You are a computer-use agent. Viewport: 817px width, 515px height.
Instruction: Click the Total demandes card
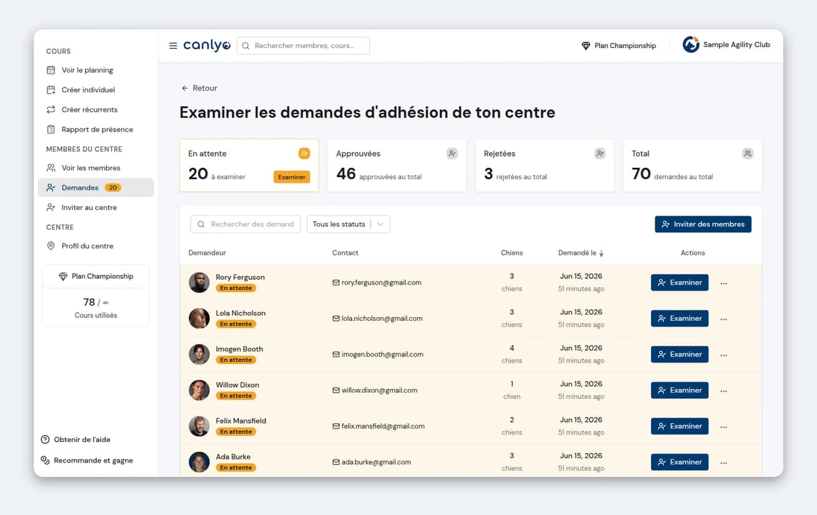[693, 165]
